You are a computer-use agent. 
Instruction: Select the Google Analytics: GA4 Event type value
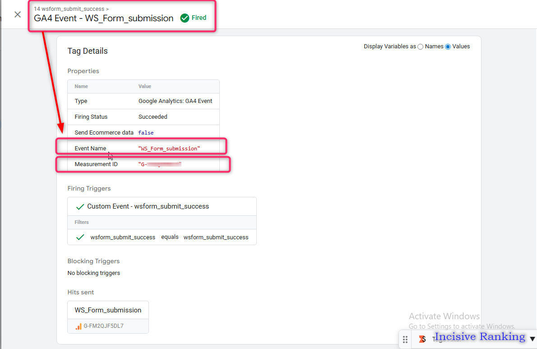pos(176,101)
